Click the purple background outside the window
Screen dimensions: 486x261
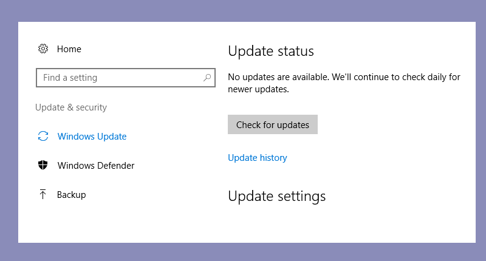[243, 10]
